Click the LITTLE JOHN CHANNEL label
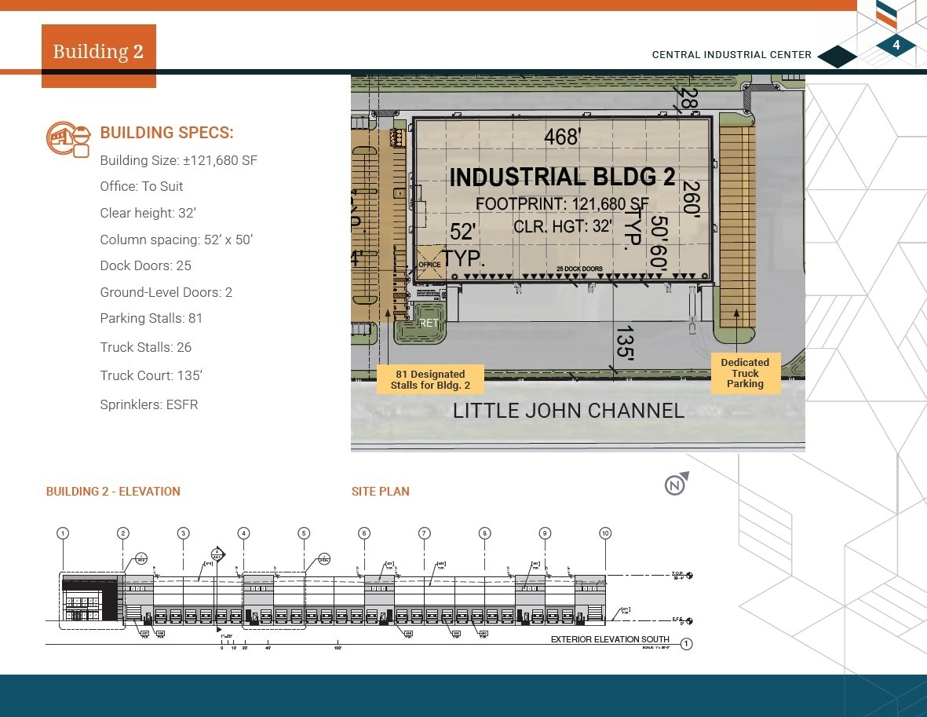This screenshot has width=927, height=717. tap(568, 410)
